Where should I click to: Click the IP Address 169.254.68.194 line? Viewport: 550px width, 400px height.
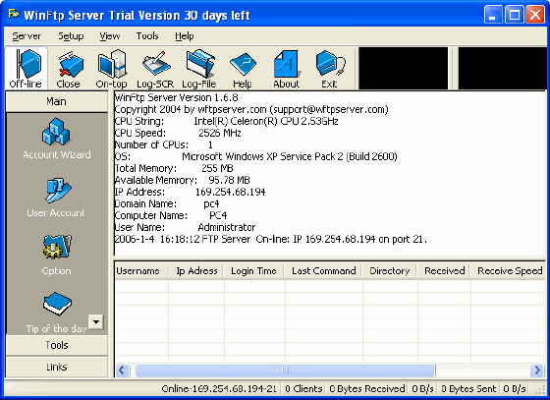tap(191, 192)
